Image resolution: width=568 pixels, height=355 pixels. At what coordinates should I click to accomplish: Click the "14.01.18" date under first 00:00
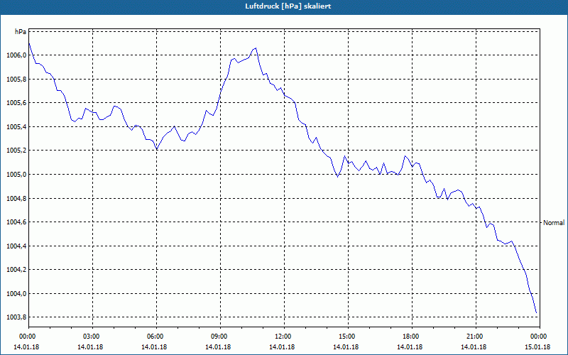click(26, 347)
